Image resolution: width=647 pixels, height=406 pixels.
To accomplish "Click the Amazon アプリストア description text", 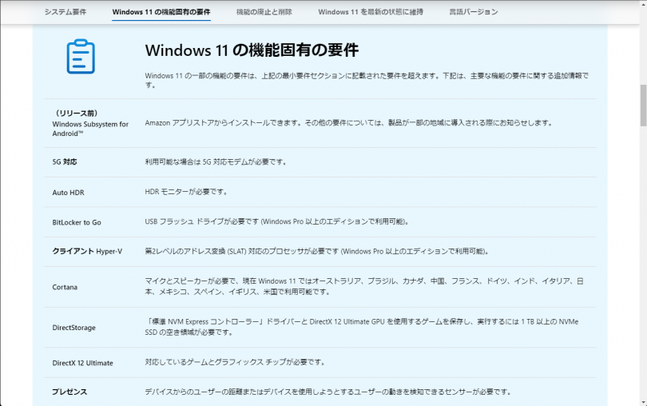I will (349, 122).
